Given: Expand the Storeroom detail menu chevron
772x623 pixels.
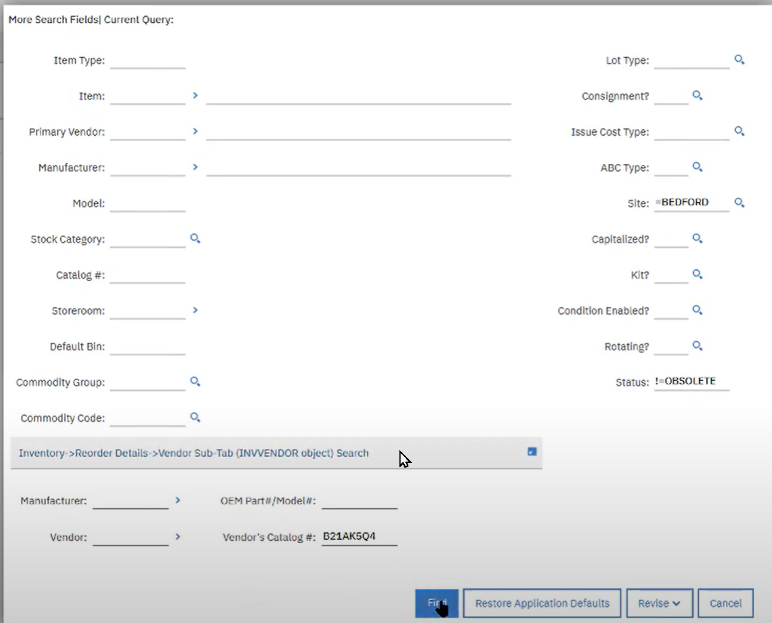Looking at the screenshot, I should coord(195,310).
